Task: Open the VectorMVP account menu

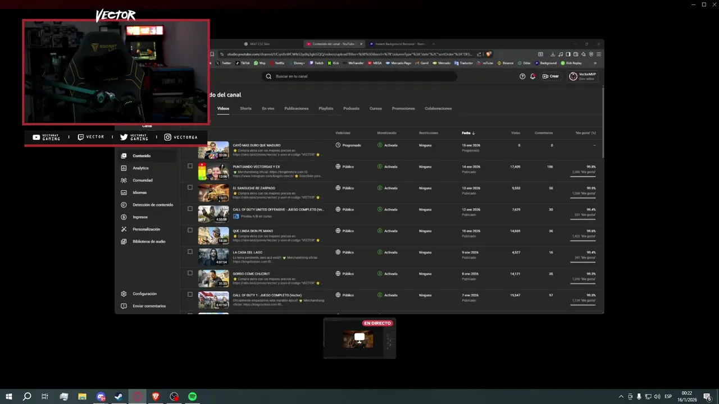Action: point(583,76)
